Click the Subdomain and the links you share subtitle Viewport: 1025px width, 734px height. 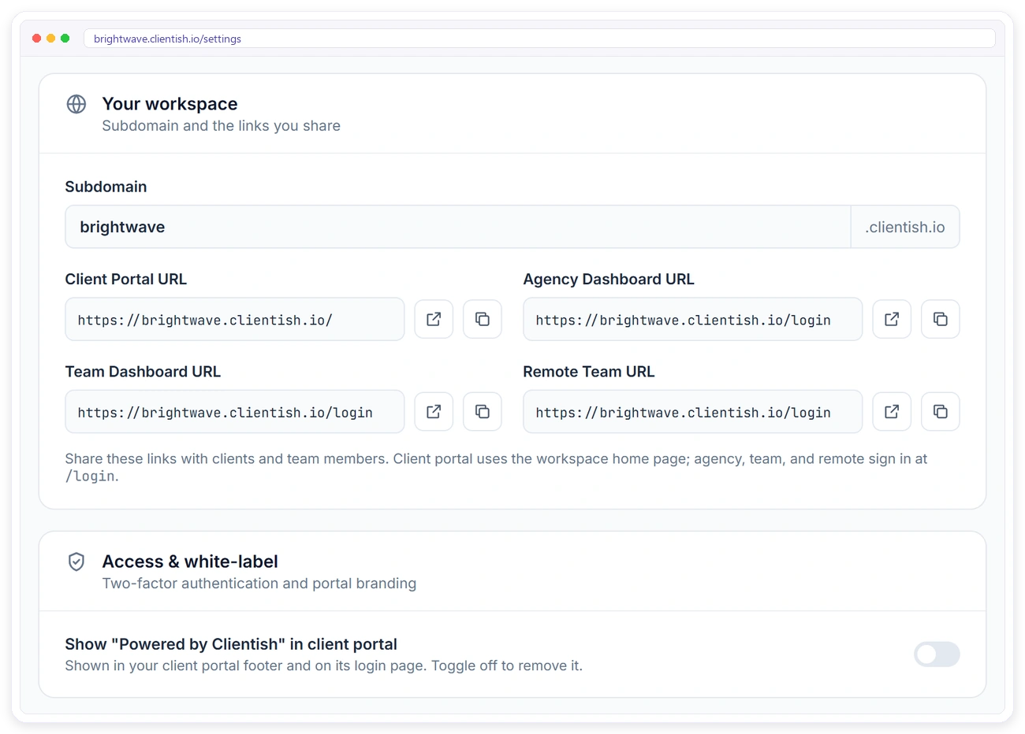[221, 126]
